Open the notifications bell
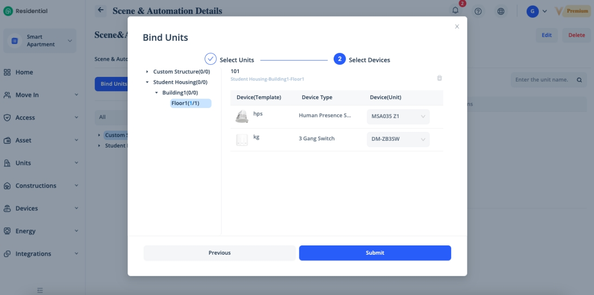This screenshot has width=594, height=295. tap(455, 11)
